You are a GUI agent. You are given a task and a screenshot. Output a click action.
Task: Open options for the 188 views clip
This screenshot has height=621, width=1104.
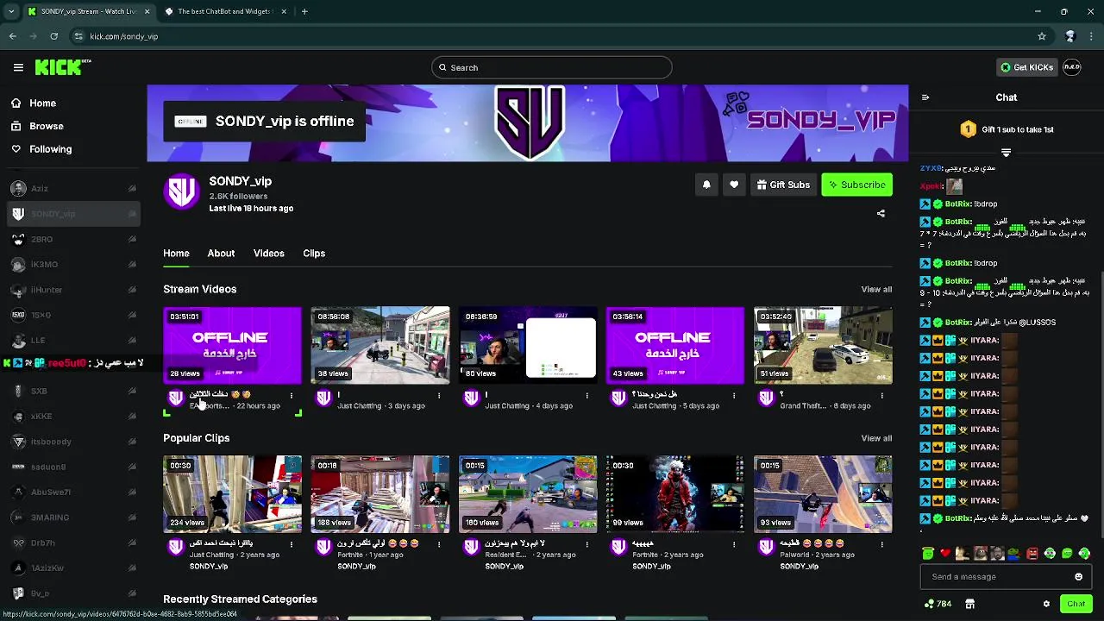[x=439, y=545]
